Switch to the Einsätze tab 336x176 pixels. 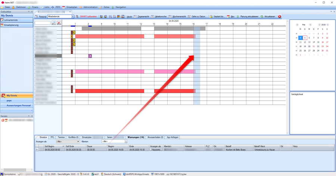[43, 137]
